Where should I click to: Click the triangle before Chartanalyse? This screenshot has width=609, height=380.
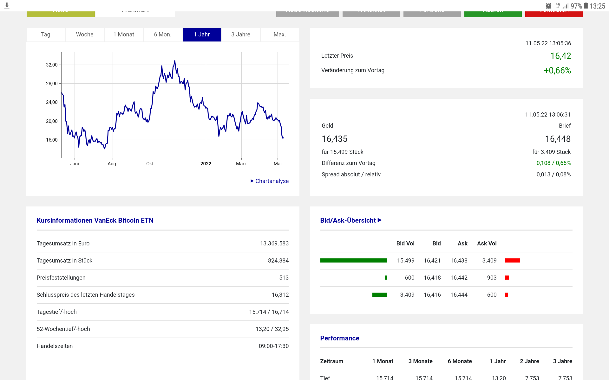pyautogui.click(x=252, y=181)
